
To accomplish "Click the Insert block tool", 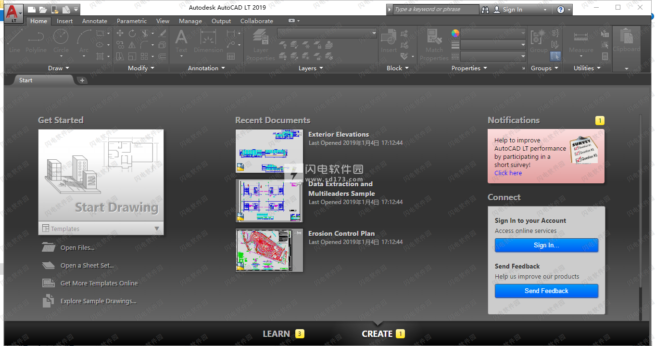I will tap(389, 41).
